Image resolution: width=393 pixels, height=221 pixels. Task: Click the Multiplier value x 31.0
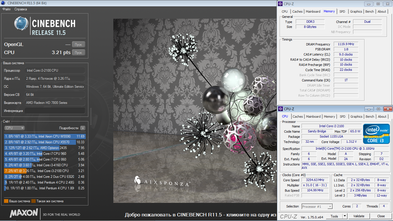(x=315, y=185)
